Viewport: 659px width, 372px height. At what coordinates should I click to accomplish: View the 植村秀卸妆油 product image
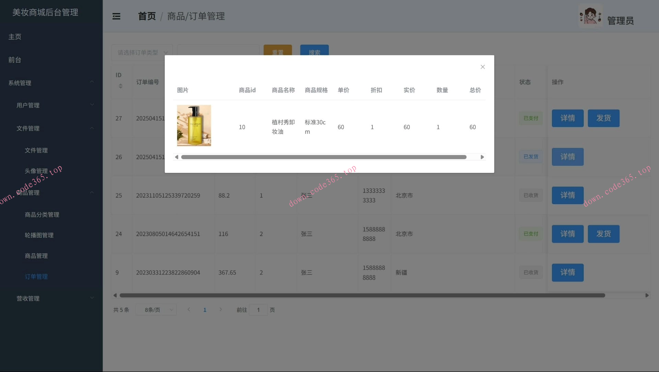pyautogui.click(x=194, y=125)
